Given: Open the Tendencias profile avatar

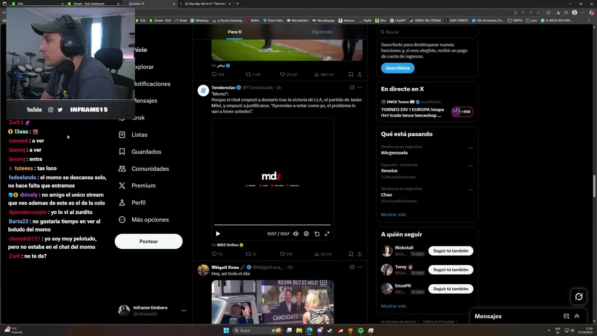Looking at the screenshot, I should [x=203, y=91].
